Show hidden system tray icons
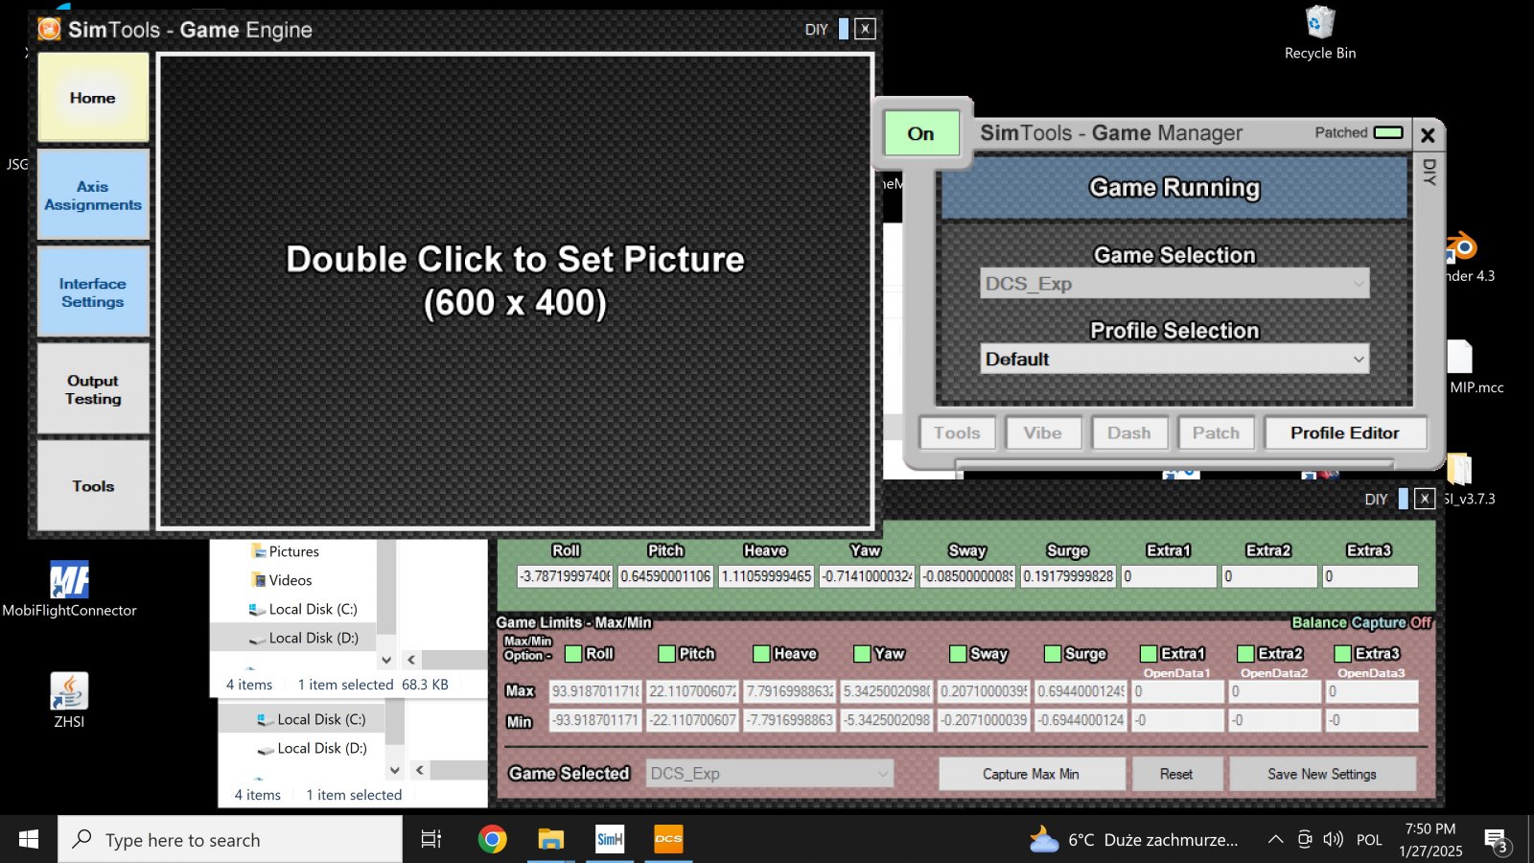Viewport: 1534px width, 863px height. pyautogui.click(x=1275, y=840)
